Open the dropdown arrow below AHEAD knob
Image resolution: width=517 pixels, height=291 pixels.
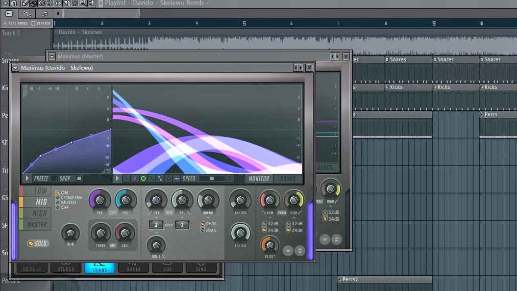(208, 218)
